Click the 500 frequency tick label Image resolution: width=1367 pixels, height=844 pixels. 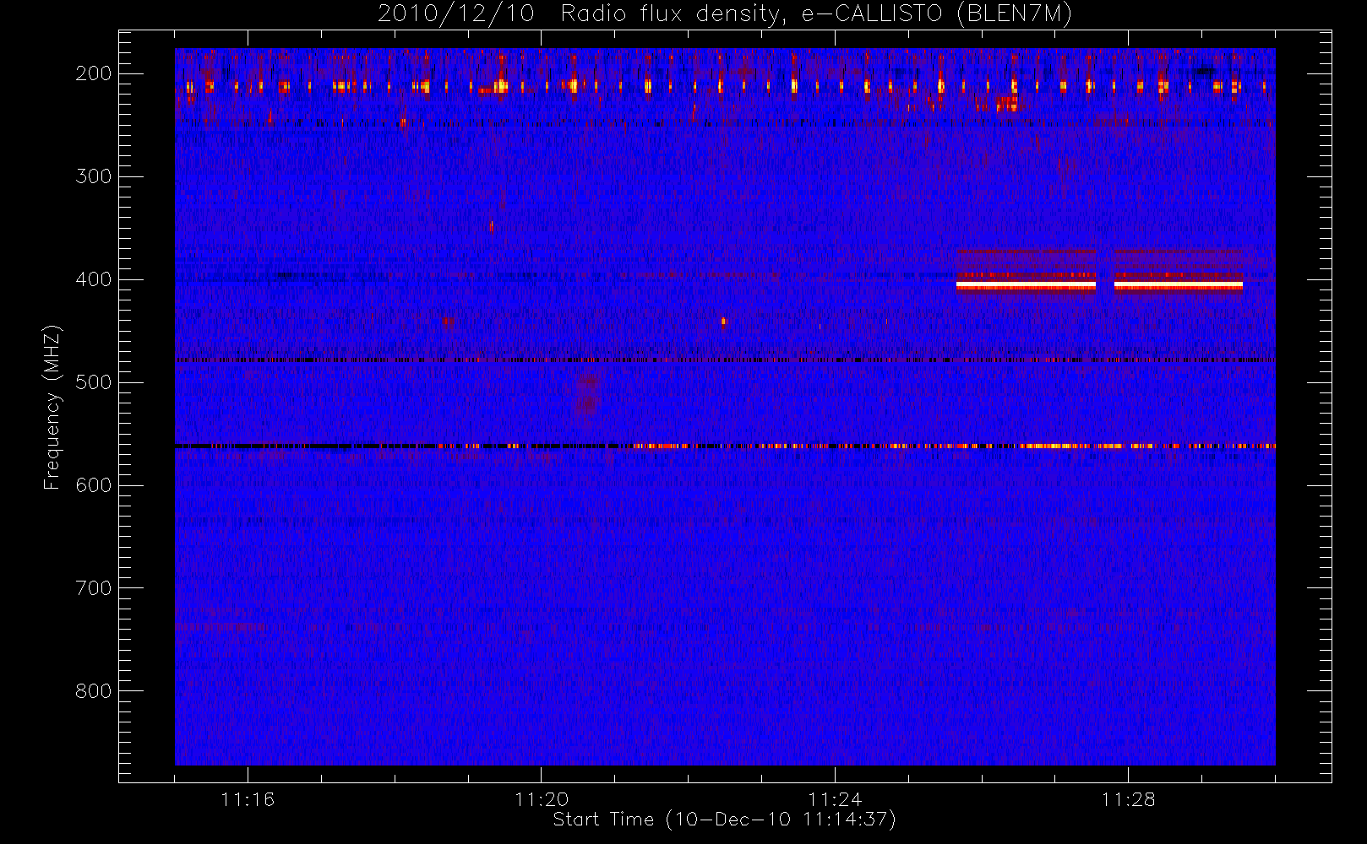[93, 382]
